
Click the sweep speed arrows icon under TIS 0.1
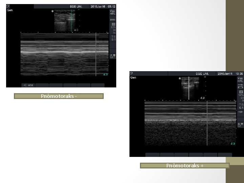coord(240,112)
